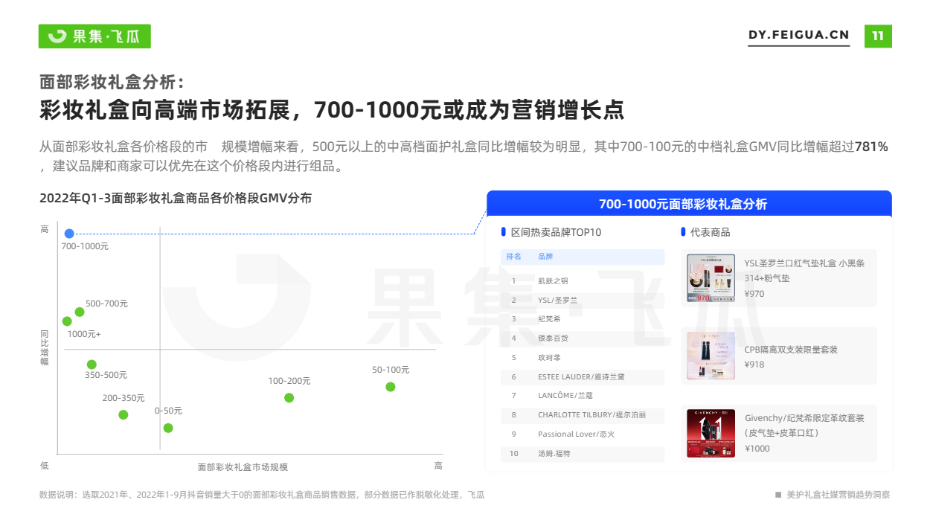930x523 pixels.
Task: Select the 纪梵希 brand row
Action: 583,319
